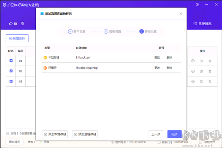222x148 pixels.
Task: Click the orange 阿里云 icon
Action: (45, 68)
